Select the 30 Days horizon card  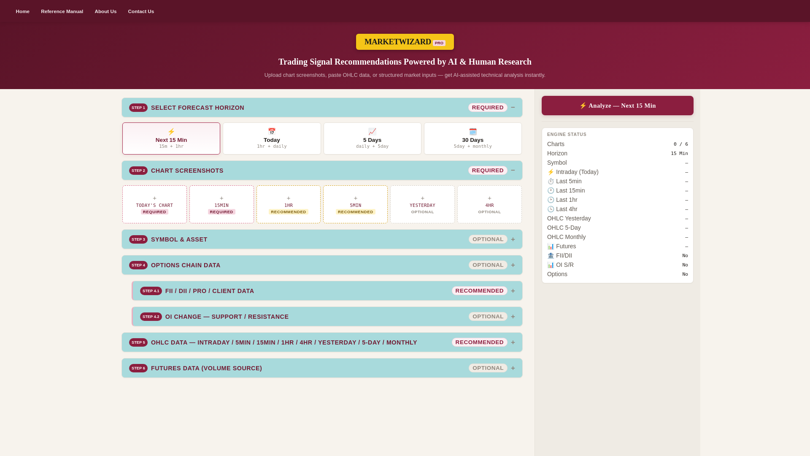point(472,138)
